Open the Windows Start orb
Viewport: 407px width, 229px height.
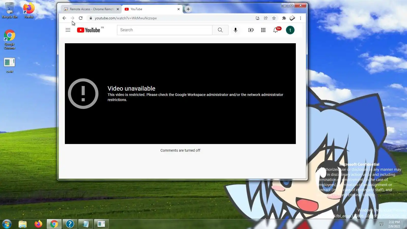[7, 224]
